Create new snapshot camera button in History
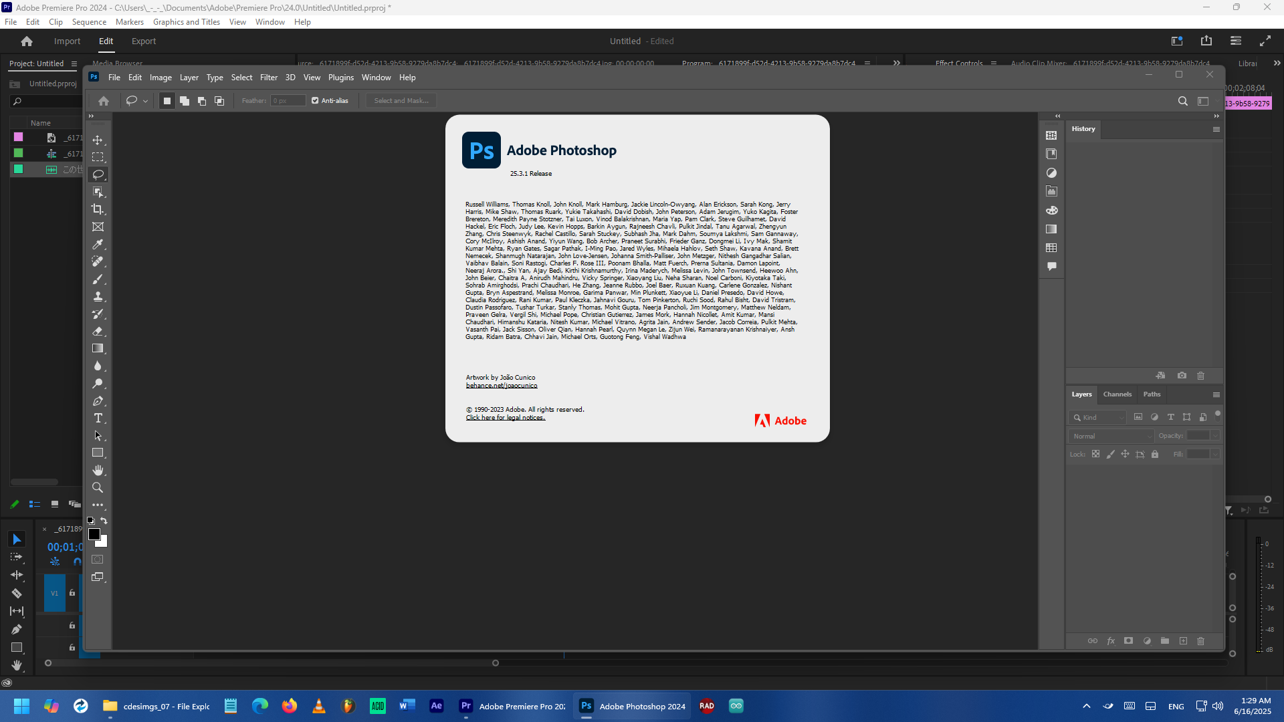The width and height of the screenshot is (1284, 722). (1182, 376)
